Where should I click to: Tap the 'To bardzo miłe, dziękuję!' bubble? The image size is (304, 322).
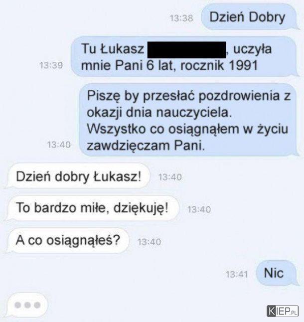tap(92, 208)
